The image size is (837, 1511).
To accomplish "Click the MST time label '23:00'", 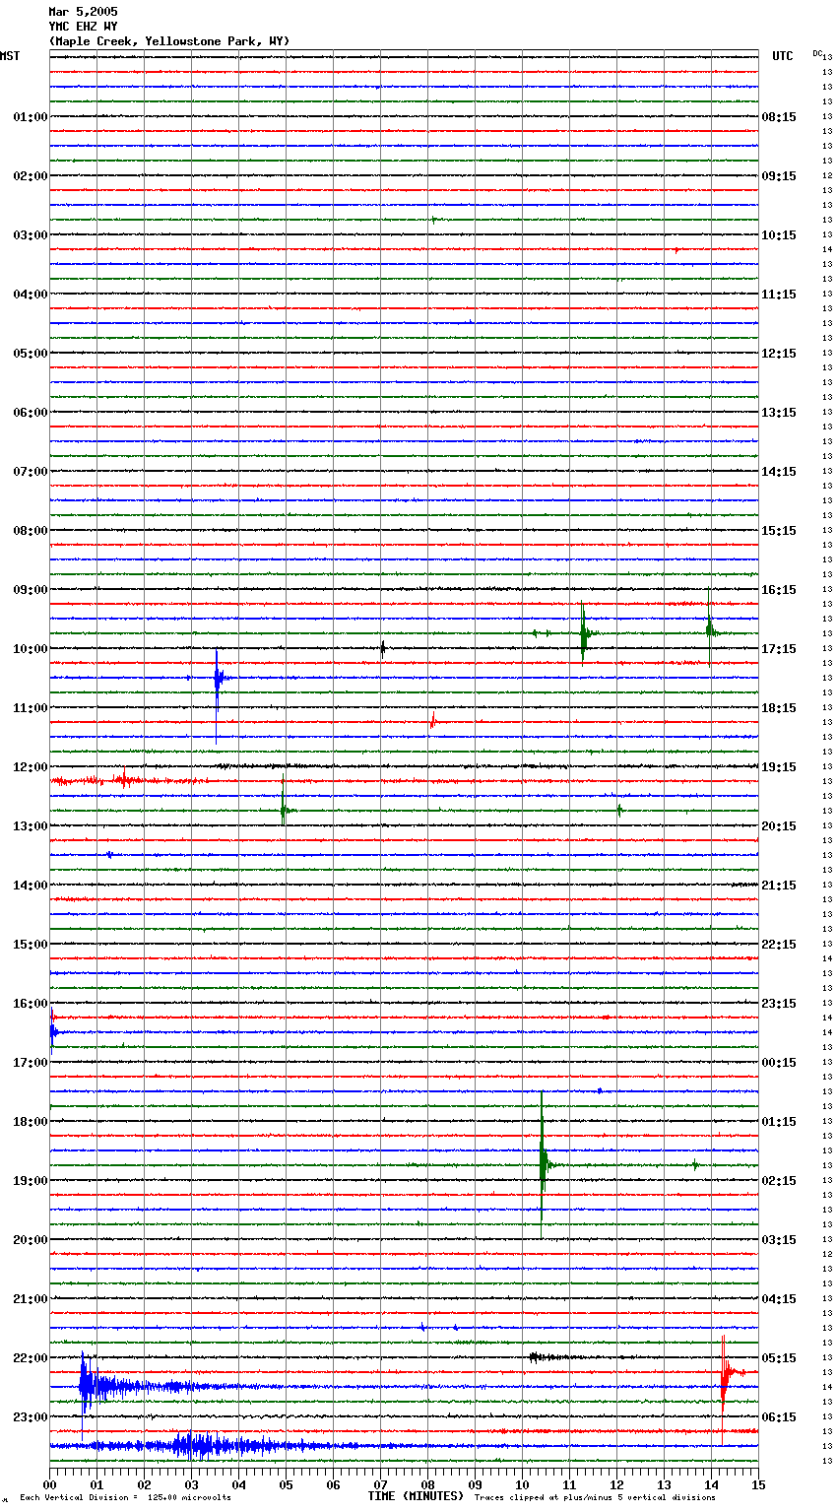I will [x=31, y=1417].
